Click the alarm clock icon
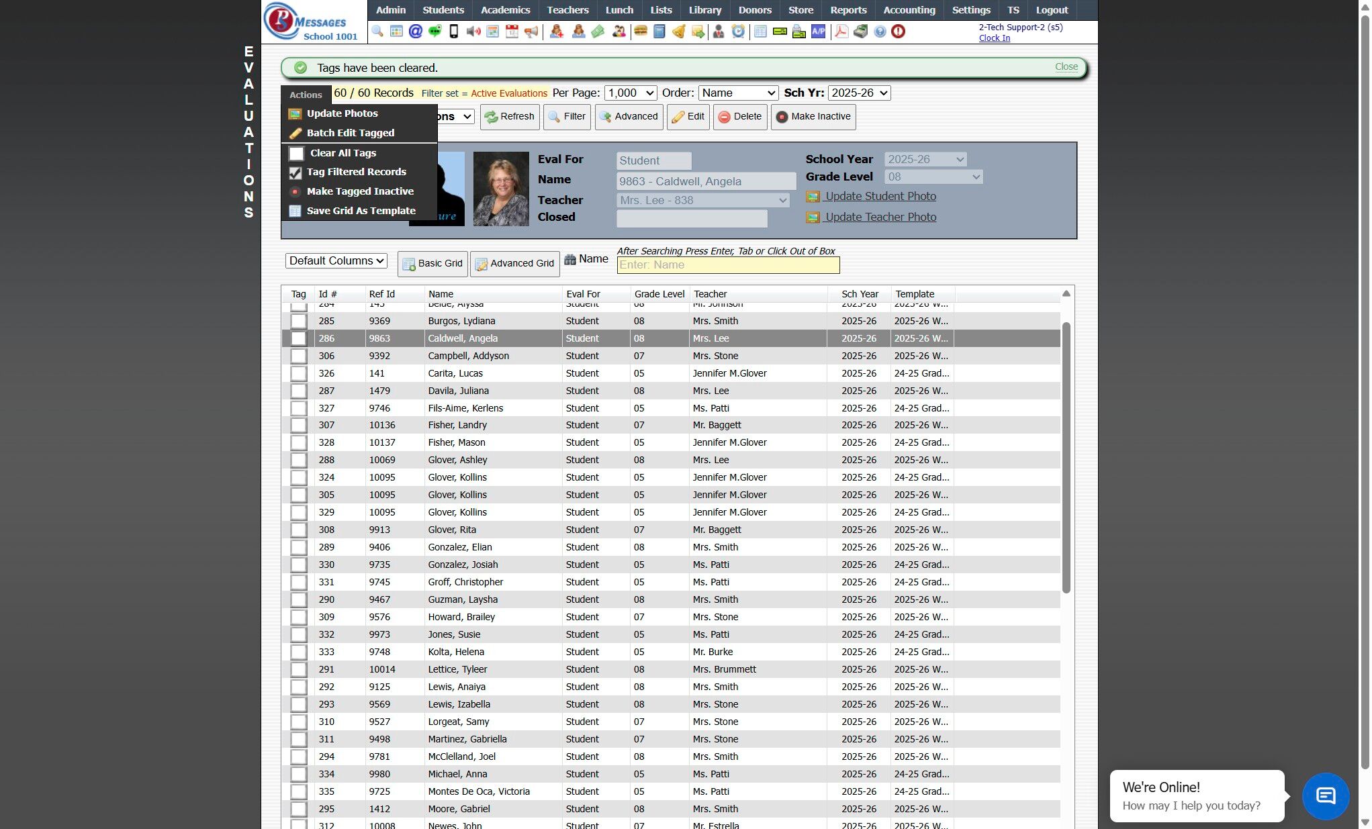 738,31
